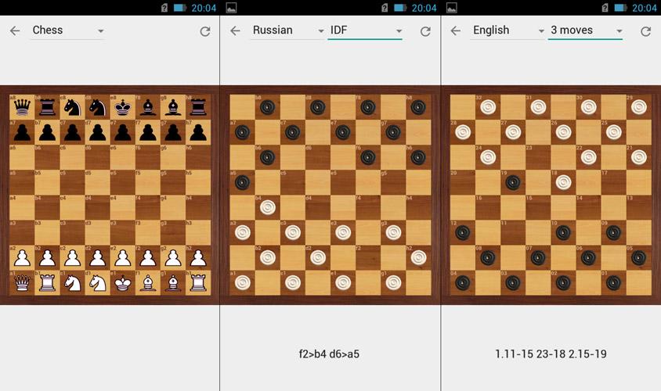This screenshot has width=661, height=391.
Task: Go back from the English checkers screen
Action: [456, 30]
